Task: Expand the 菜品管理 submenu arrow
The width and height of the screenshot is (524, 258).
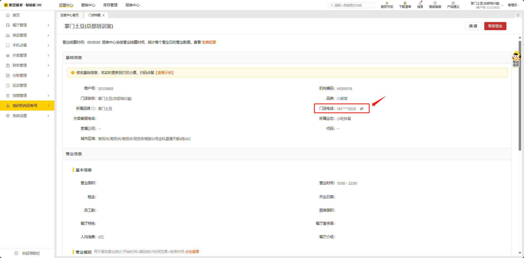Action: [x=48, y=35]
